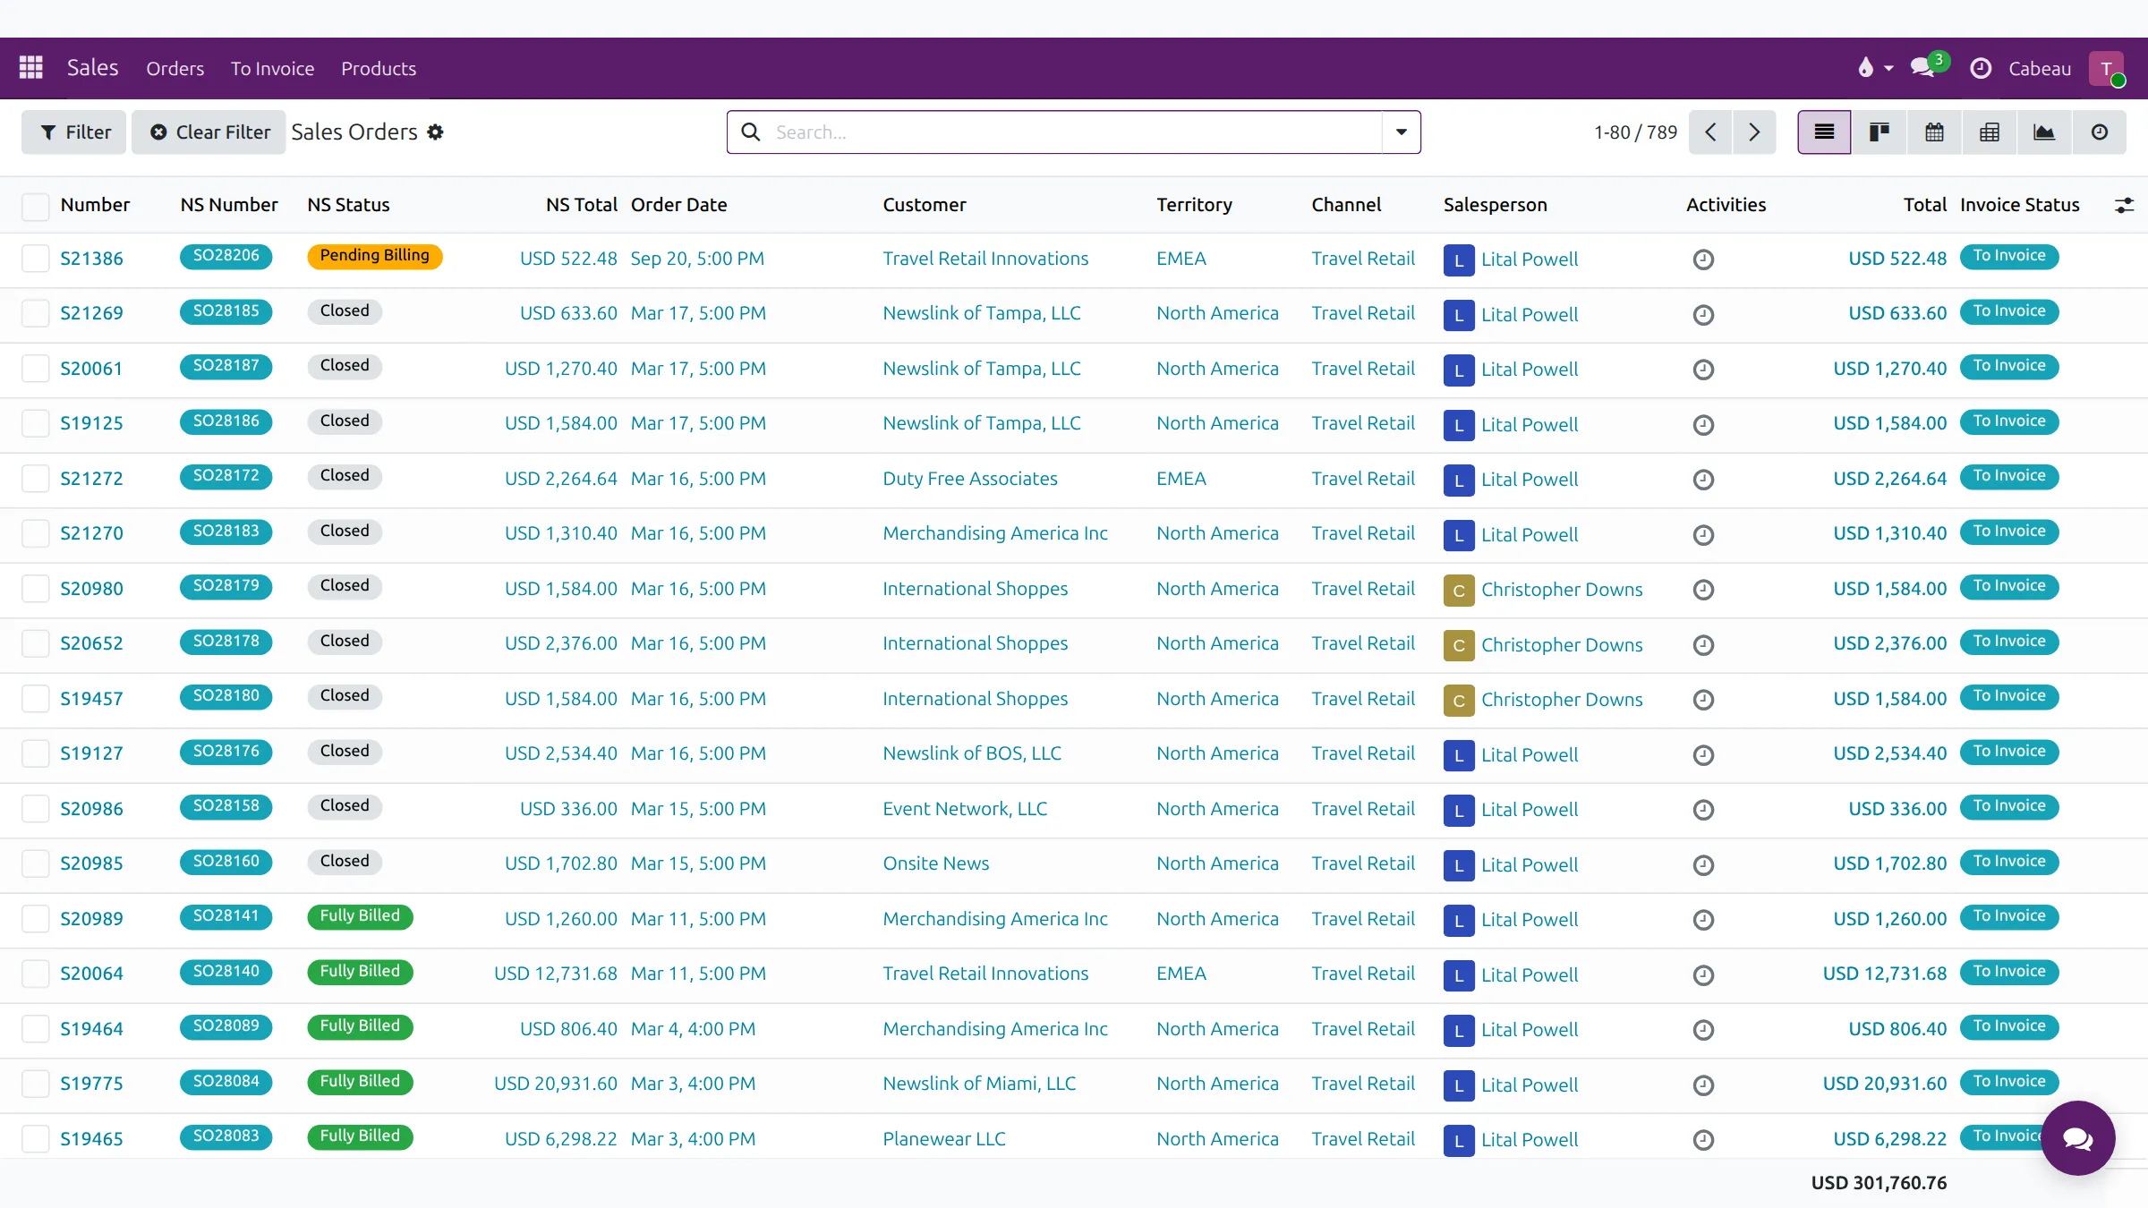Open the debug droplet icon menu

click(1875, 68)
